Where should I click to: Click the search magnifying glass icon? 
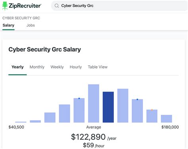57,6
